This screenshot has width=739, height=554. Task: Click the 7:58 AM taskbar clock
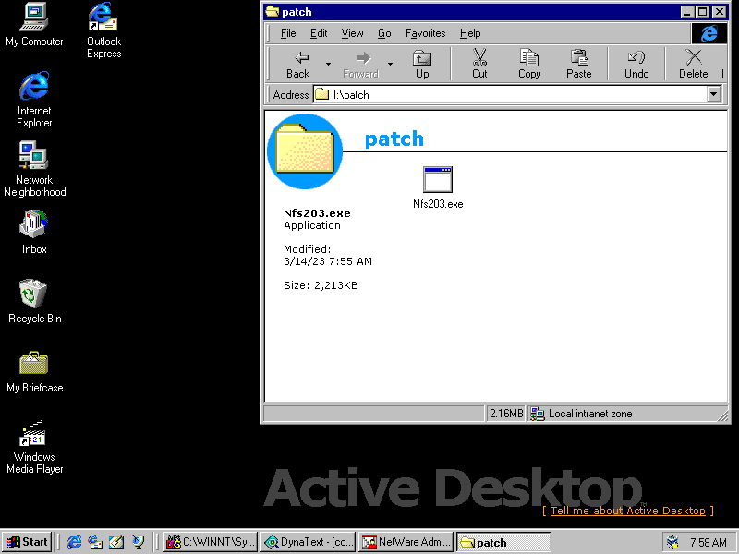[708, 543]
